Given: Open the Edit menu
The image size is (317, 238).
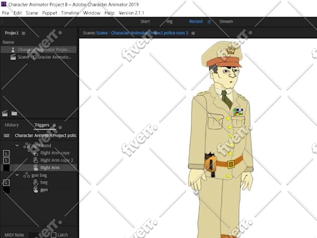Looking at the screenshot, I should pyautogui.click(x=18, y=13).
